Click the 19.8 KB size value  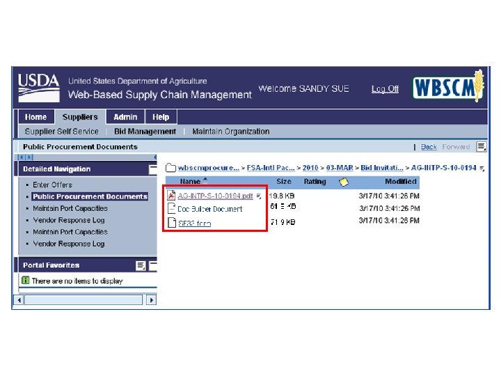282,196
